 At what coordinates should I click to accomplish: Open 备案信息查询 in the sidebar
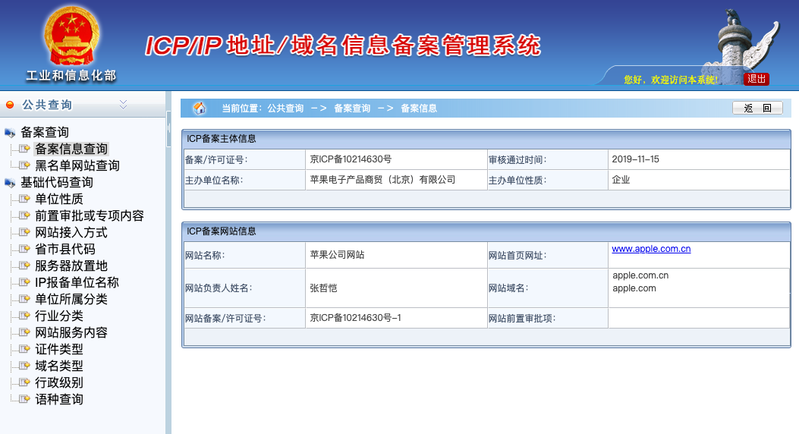pos(71,149)
